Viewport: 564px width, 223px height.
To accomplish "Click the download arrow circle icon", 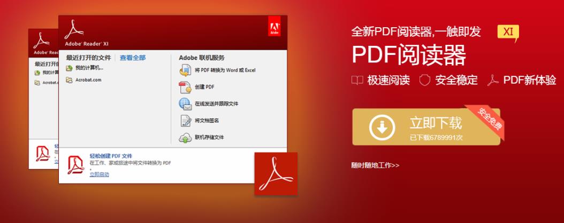I will (382, 127).
